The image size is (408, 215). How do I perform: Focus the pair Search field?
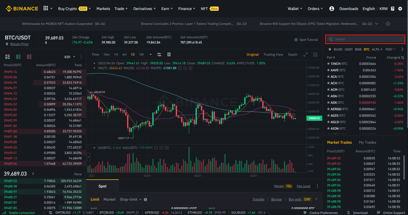coord(365,39)
